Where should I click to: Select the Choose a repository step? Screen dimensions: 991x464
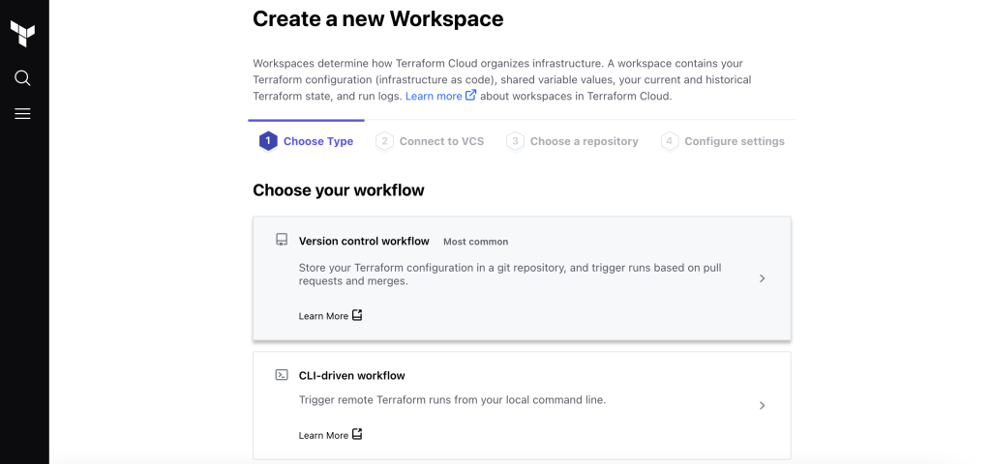click(x=572, y=141)
